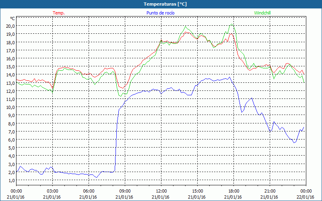This screenshot has height=201, width=322.
Task: Select the green 'Windchill' legend label
Action: tap(262, 13)
